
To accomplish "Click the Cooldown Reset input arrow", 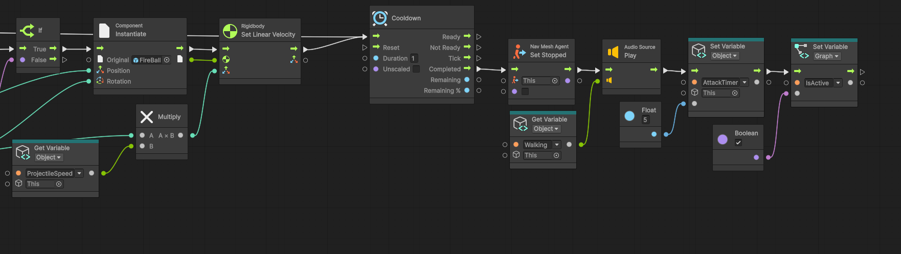I will [376, 47].
